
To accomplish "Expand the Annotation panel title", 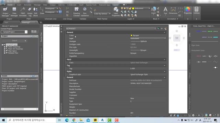I will pyautogui.click(x=173, y=19).
